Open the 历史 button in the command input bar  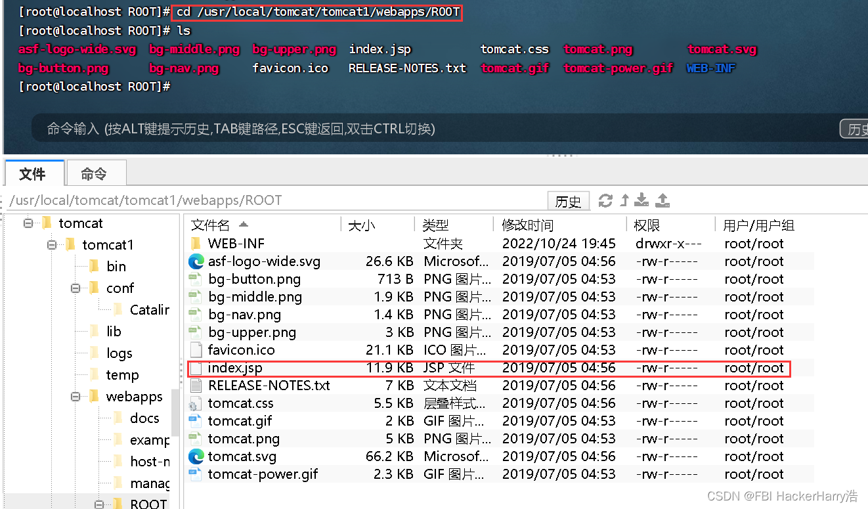[854, 129]
